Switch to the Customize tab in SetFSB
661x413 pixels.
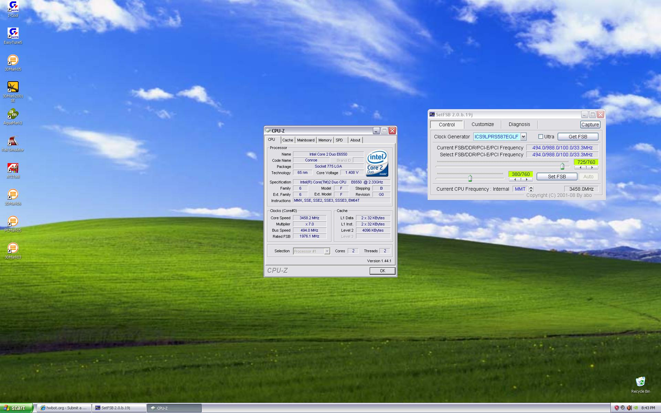(483, 125)
